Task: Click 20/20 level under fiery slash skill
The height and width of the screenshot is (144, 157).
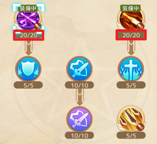Action: tap(131, 35)
